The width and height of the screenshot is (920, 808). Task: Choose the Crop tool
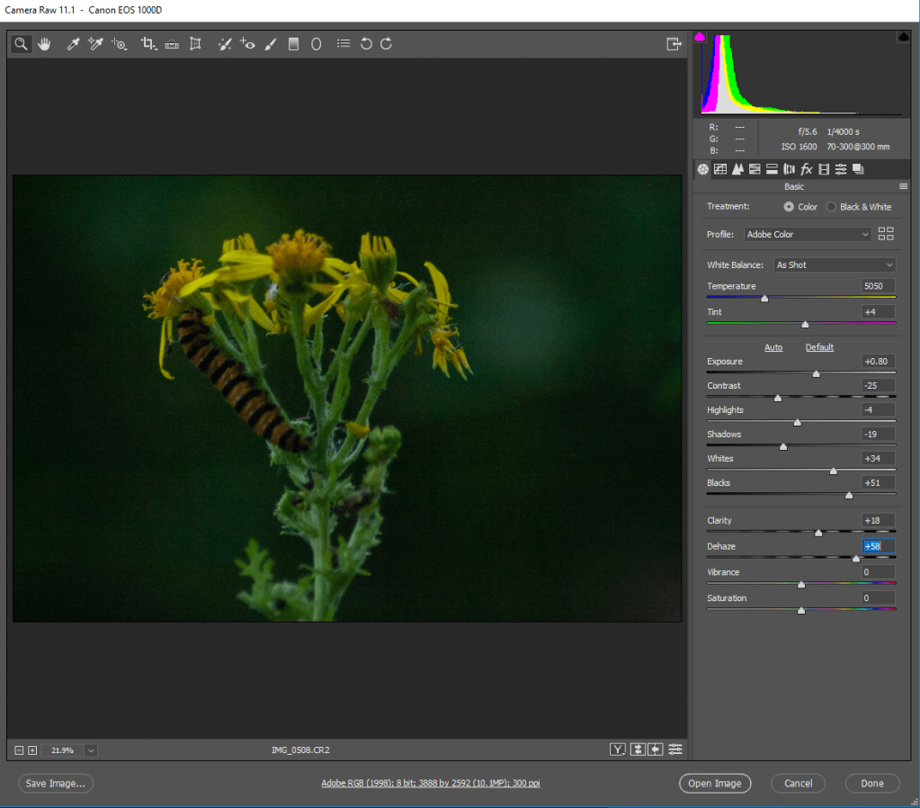coord(148,43)
